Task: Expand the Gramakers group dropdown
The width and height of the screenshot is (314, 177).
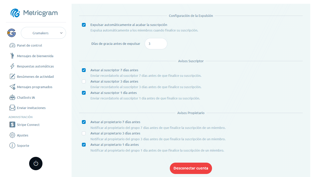Action: point(43,33)
